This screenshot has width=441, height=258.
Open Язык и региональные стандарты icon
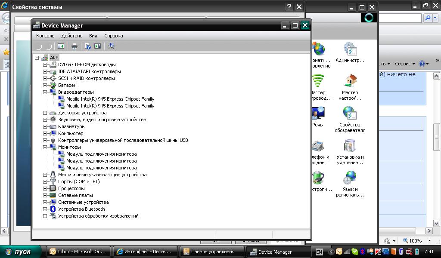[x=350, y=184]
